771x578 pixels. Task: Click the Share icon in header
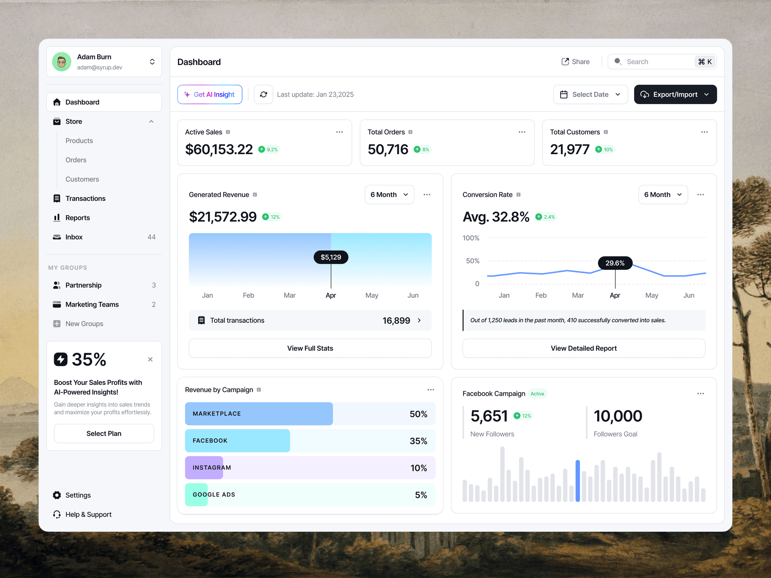565,61
